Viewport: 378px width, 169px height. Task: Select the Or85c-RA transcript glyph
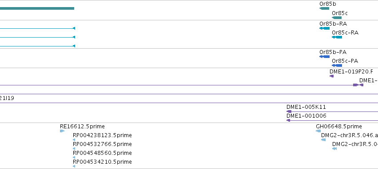pyautogui.click(x=337, y=37)
